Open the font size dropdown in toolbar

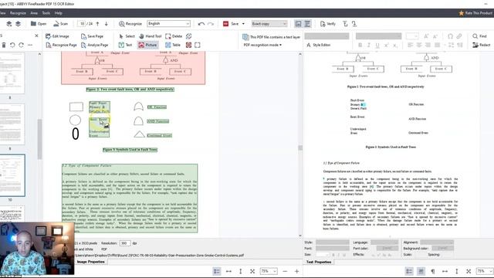[x=412, y=36]
